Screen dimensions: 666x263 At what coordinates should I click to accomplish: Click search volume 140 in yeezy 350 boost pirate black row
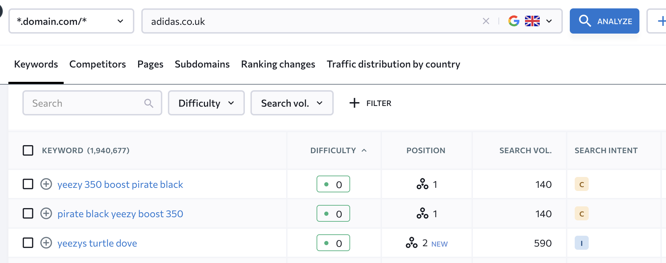pos(544,184)
